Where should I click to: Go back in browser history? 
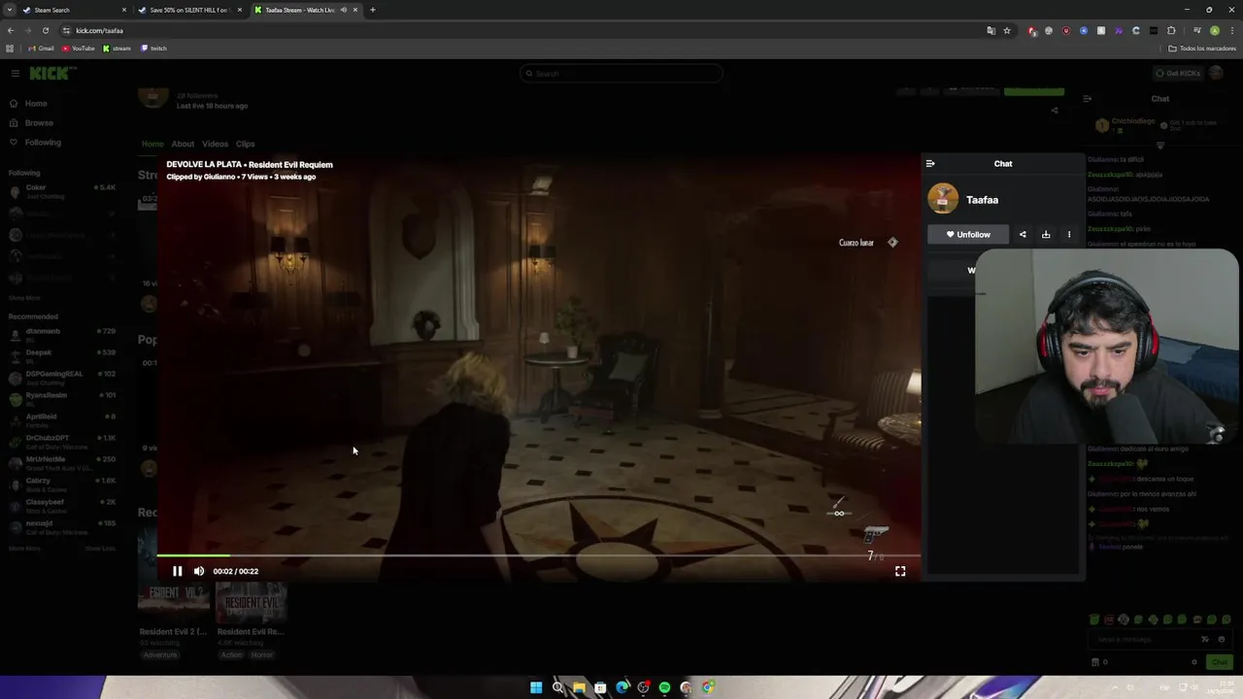[11, 30]
